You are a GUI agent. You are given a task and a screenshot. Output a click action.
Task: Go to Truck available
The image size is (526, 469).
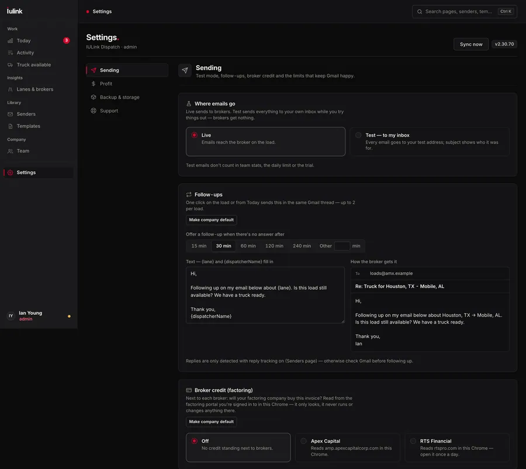click(x=38, y=65)
